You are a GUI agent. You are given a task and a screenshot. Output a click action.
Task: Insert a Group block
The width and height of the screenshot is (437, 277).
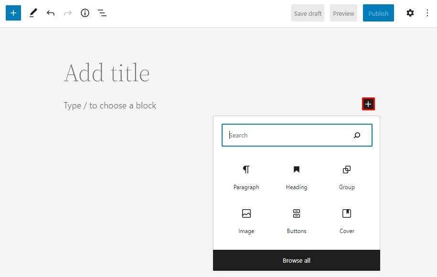(x=347, y=177)
